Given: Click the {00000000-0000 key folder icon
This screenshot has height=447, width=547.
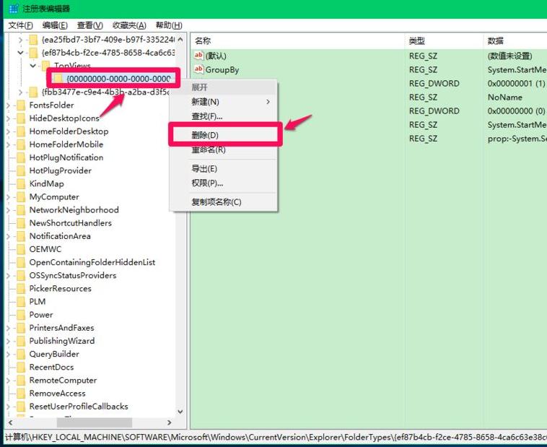Looking at the screenshot, I should point(58,79).
